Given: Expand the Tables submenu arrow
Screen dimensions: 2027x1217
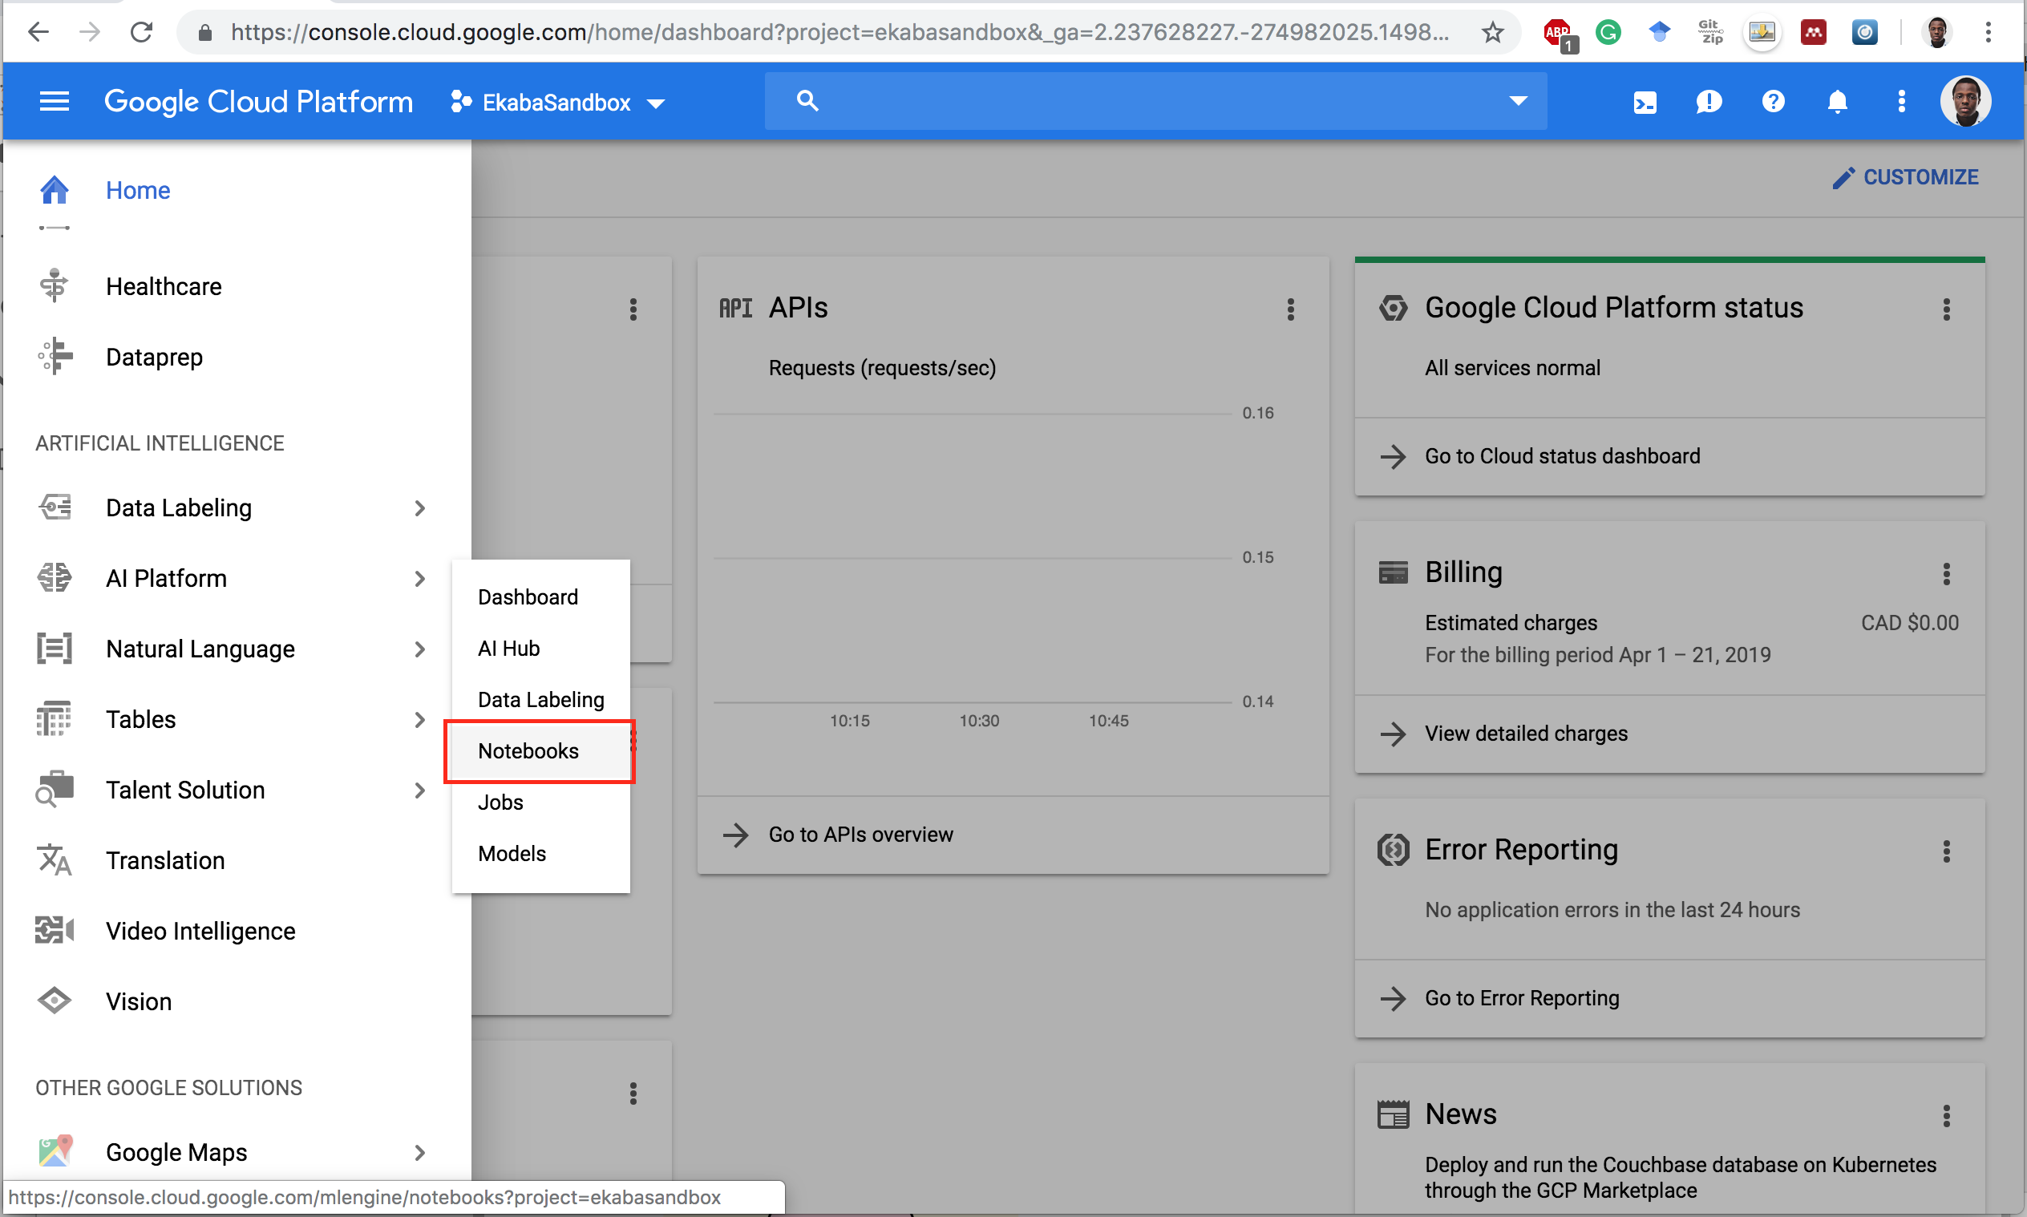Looking at the screenshot, I should pyautogui.click(x=421, y=719).
